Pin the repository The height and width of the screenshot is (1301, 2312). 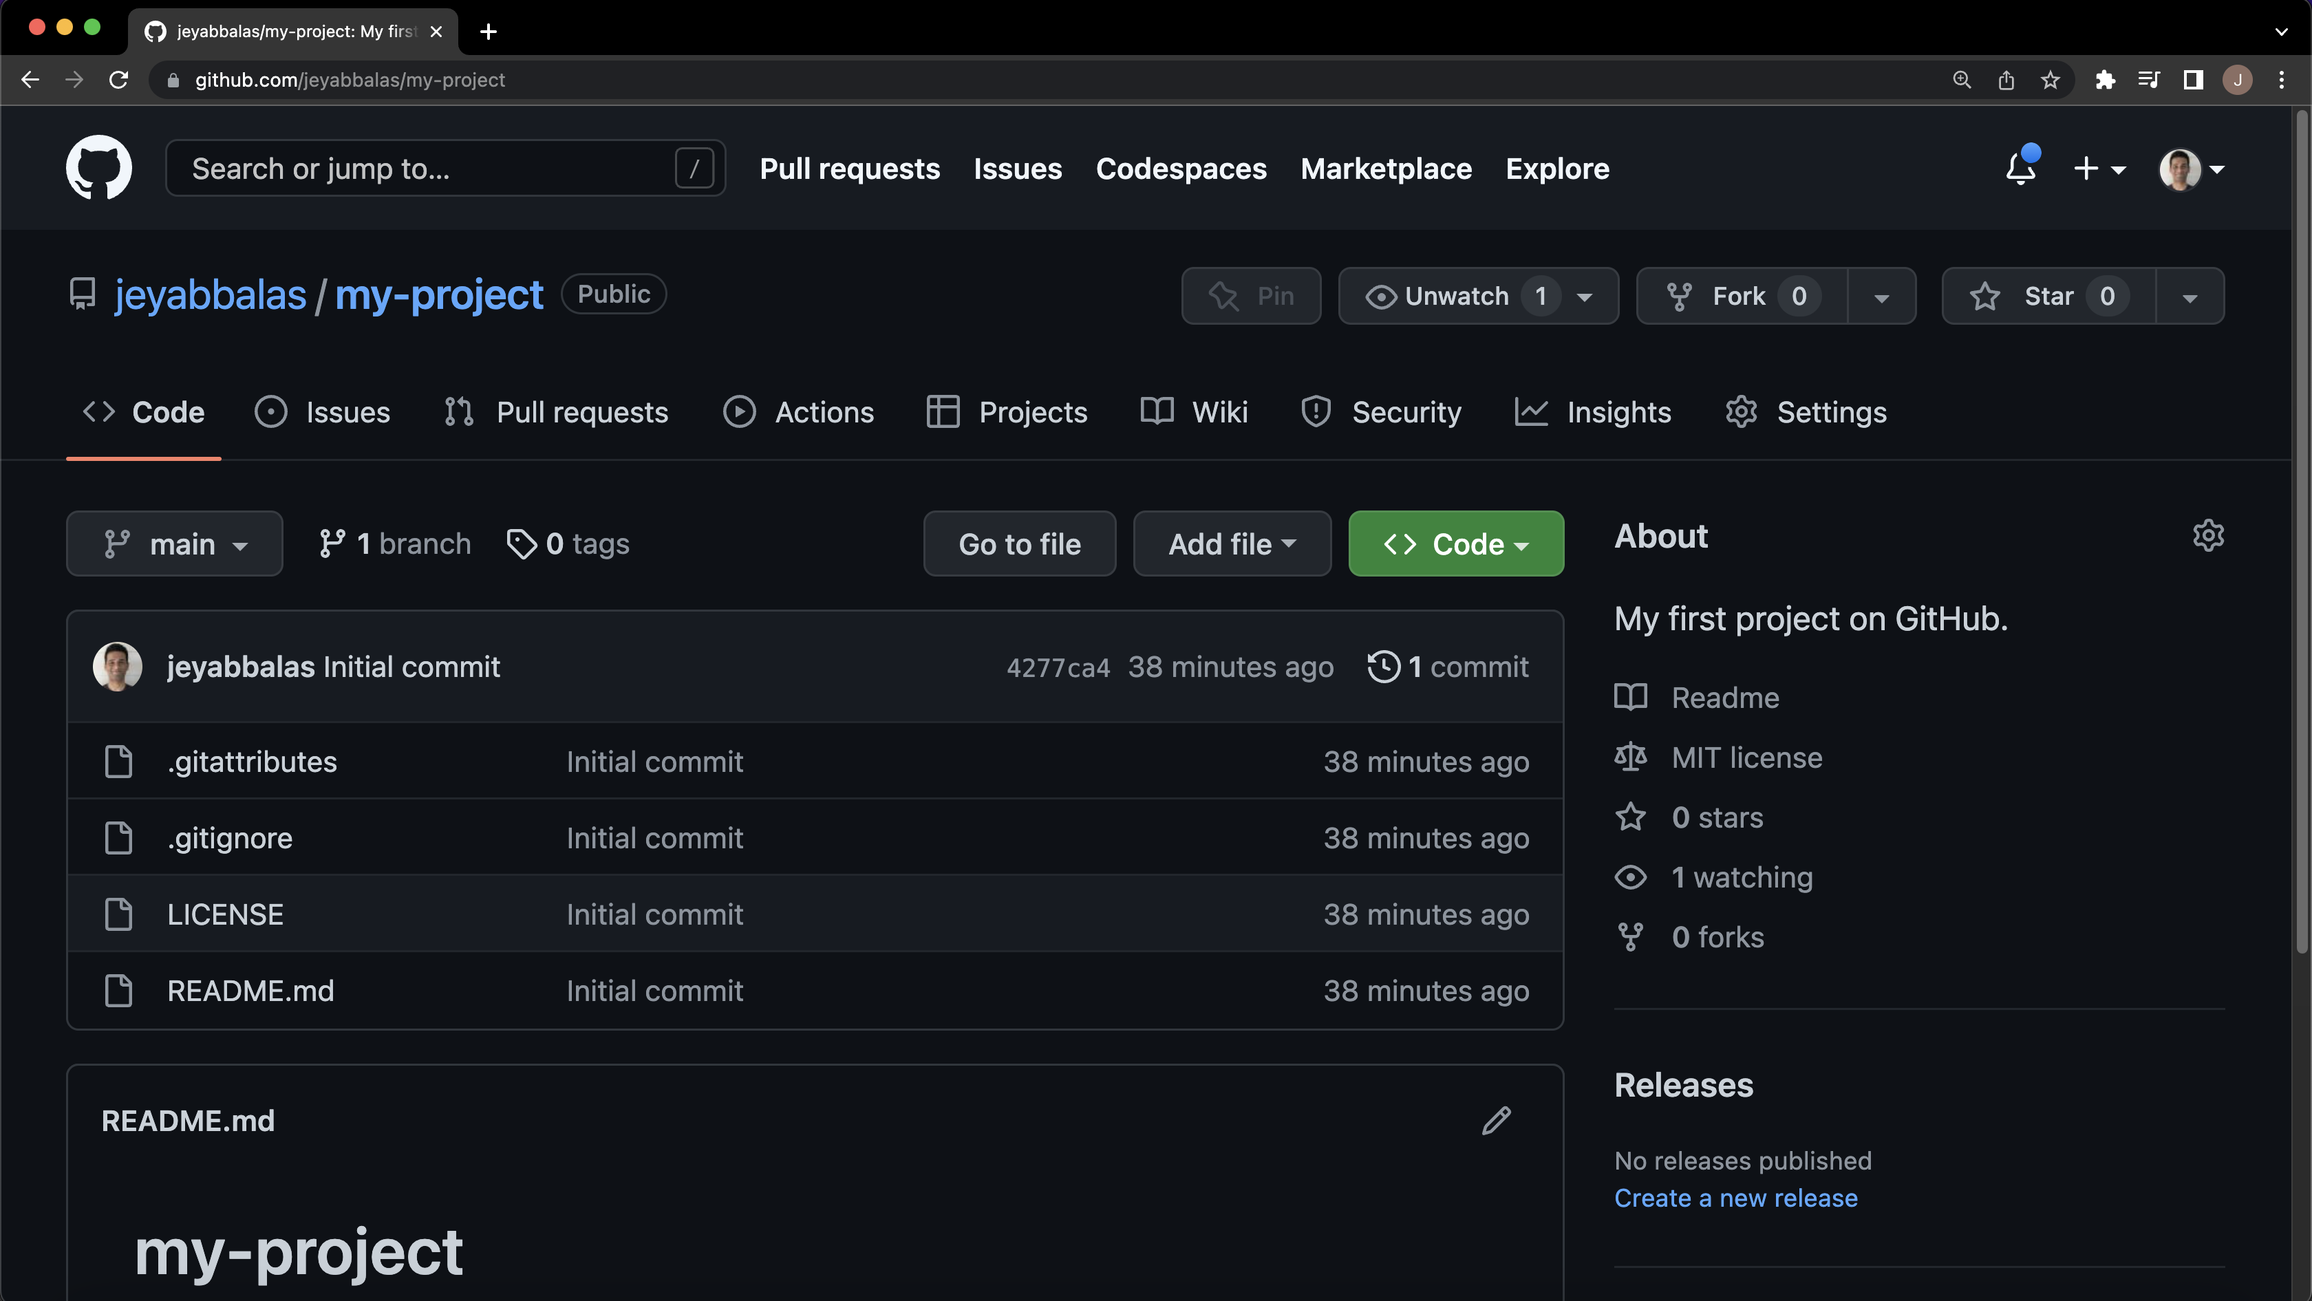[x=1251, y=296]
